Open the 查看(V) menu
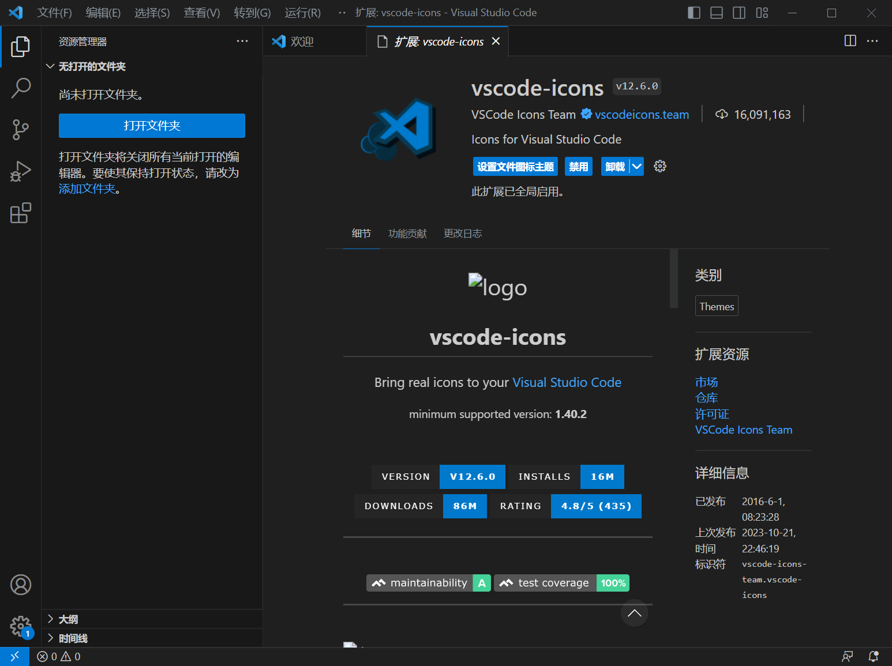The width and height of the screenshot is (892, 666). coord(202,13)
